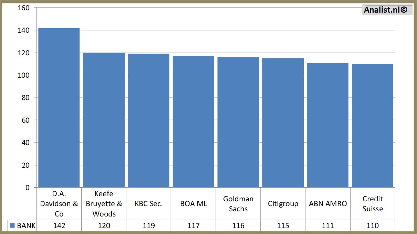Click the D.A. Davidson & Co bar

pyautogui.click(x=59, y=108)
